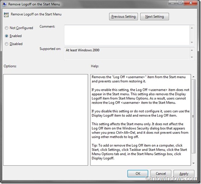Click the Comment box up scroll arrow
The image size is (201, 184).
coord(192,28)
